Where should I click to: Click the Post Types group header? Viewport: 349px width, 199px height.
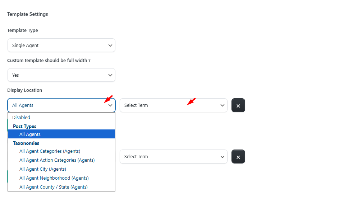coord(24,126)
